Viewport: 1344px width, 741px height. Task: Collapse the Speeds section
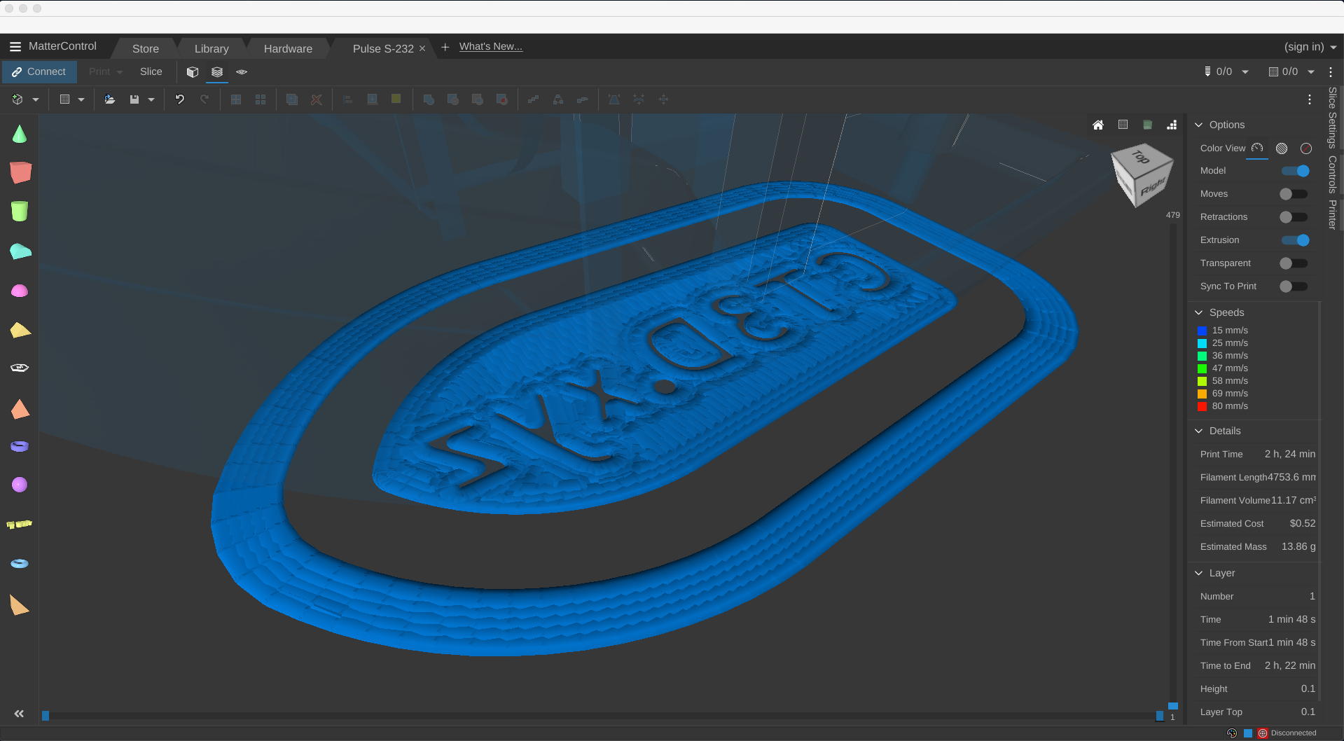[1199, 312]
